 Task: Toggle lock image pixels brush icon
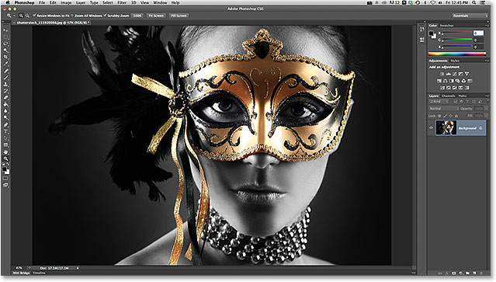pos(446,116)
